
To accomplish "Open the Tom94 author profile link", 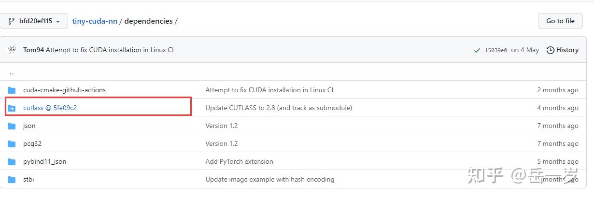I will pyautogui.click(x=33, y=50).
